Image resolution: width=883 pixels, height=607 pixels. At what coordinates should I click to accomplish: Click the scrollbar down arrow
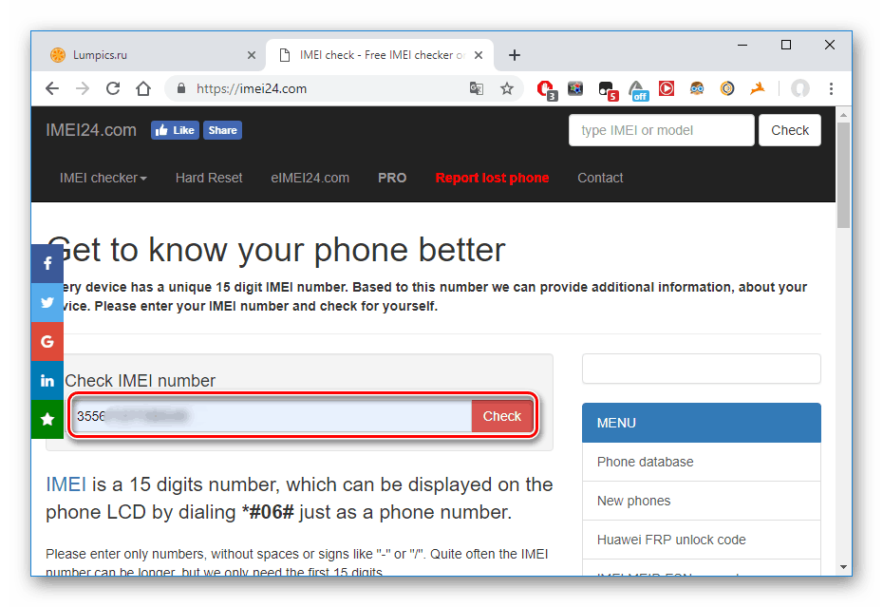[x=843, y=567]
